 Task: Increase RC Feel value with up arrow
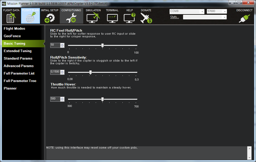62,44
